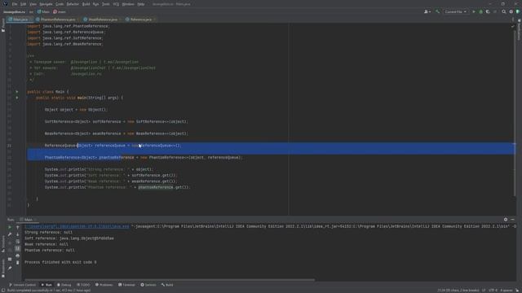The image size is (522, 293).
Task: Open the Services tool window button
Action: click(148, 285)
